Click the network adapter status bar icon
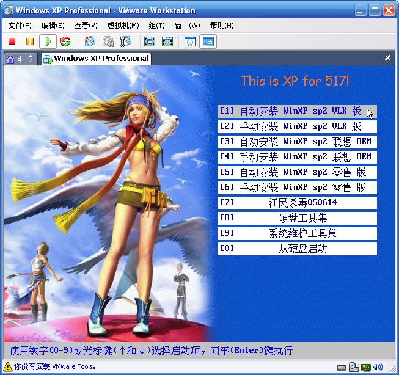This screenshot has width=399, height=375. [365, 368]
